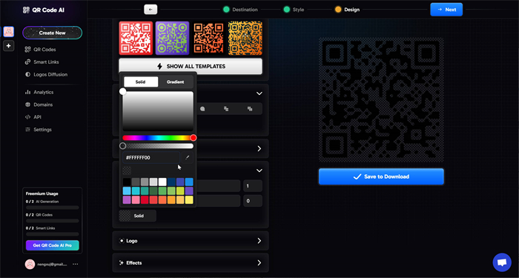Viewport: 519px width, 278px height.
Task: Expand the collapsed section below the pattern shapes
Action: (x=259, y=148)
